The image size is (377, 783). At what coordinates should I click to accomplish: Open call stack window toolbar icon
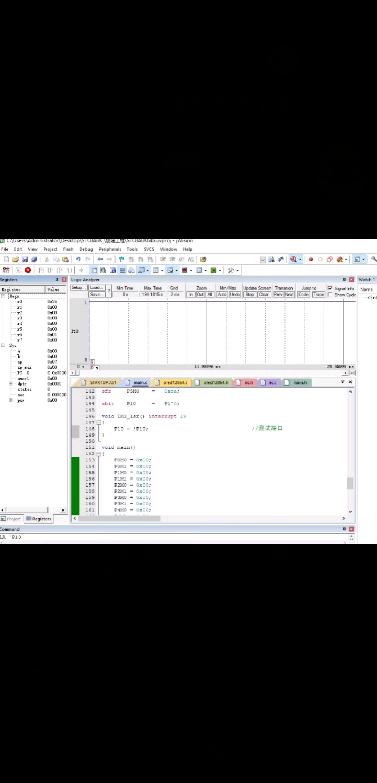coord(132,270)
